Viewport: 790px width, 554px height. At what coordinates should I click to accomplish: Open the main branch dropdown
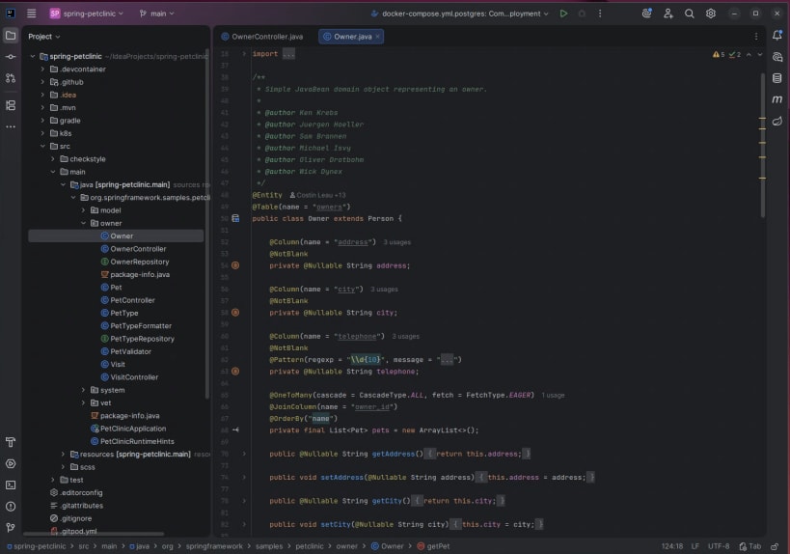[156, 14]
